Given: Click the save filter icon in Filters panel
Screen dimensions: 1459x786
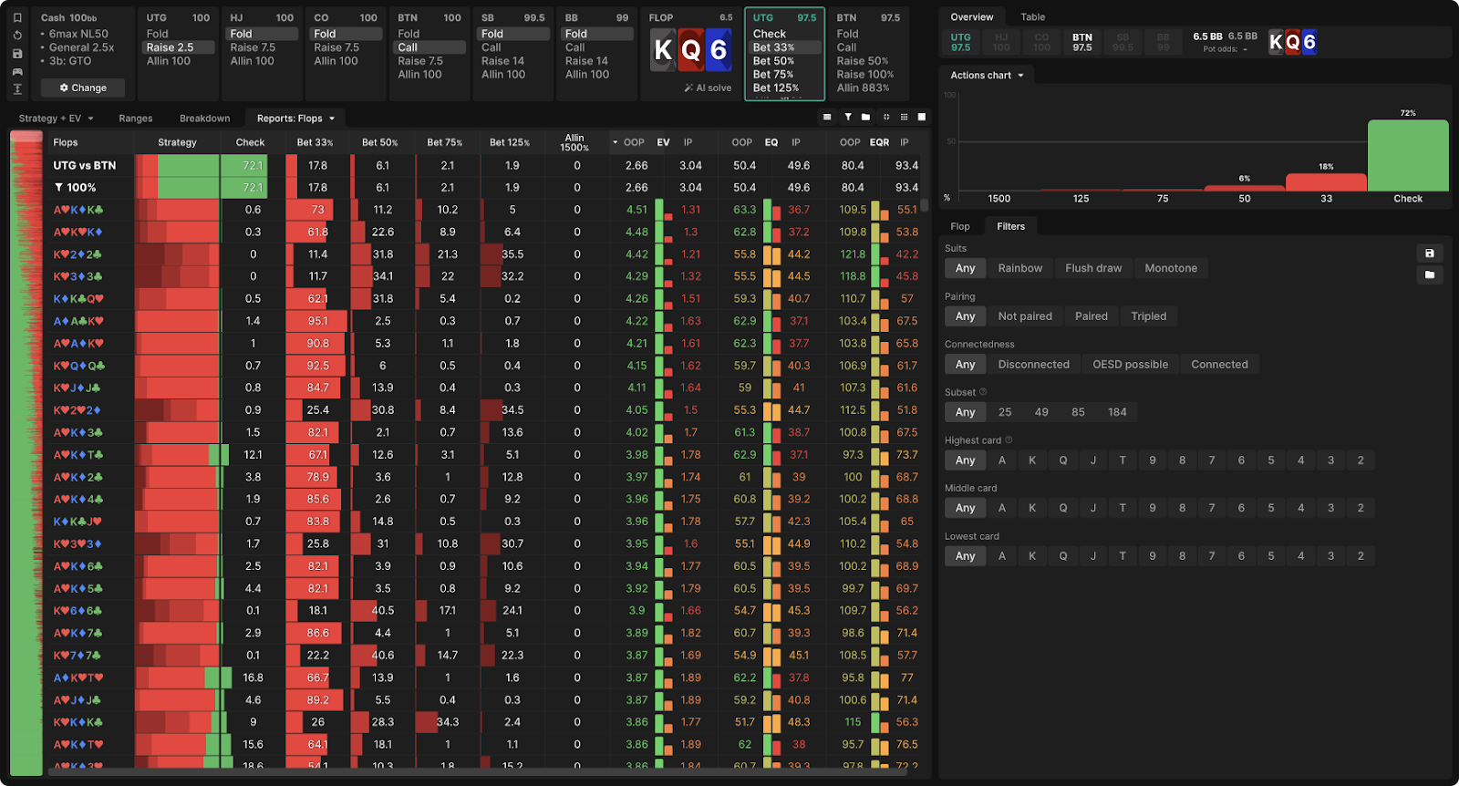Looking at the screenshot, I should (1429, 253).
